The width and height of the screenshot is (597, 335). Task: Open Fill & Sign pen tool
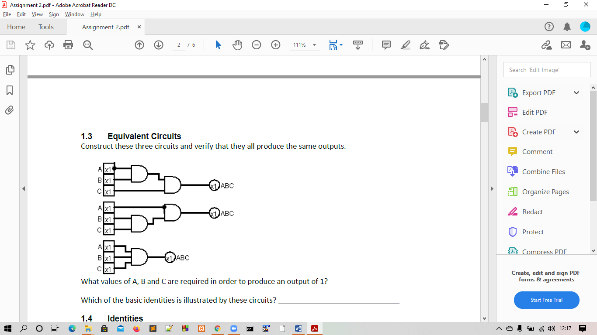(x=424, y=45)
